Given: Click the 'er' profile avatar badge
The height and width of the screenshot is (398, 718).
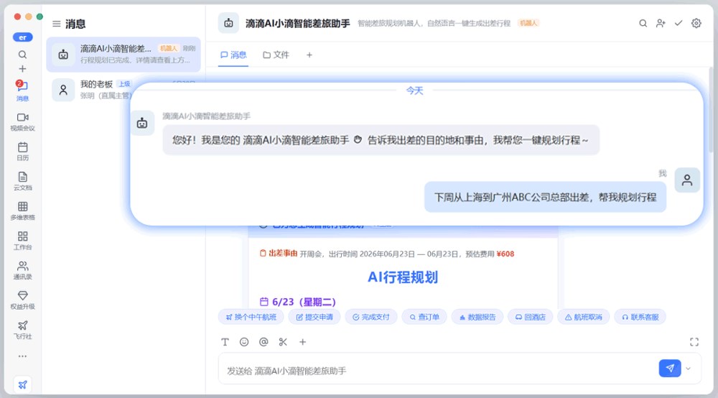Looking at the screenshot, I should click(x=22, y=37).
